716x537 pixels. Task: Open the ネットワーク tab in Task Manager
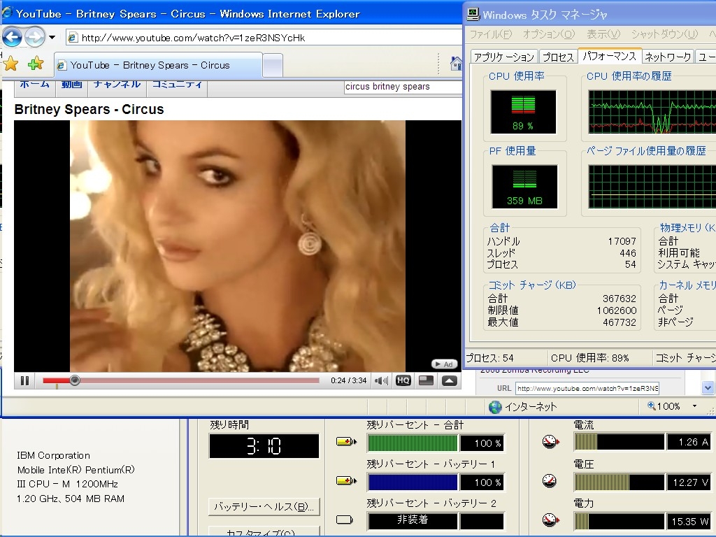668,57
